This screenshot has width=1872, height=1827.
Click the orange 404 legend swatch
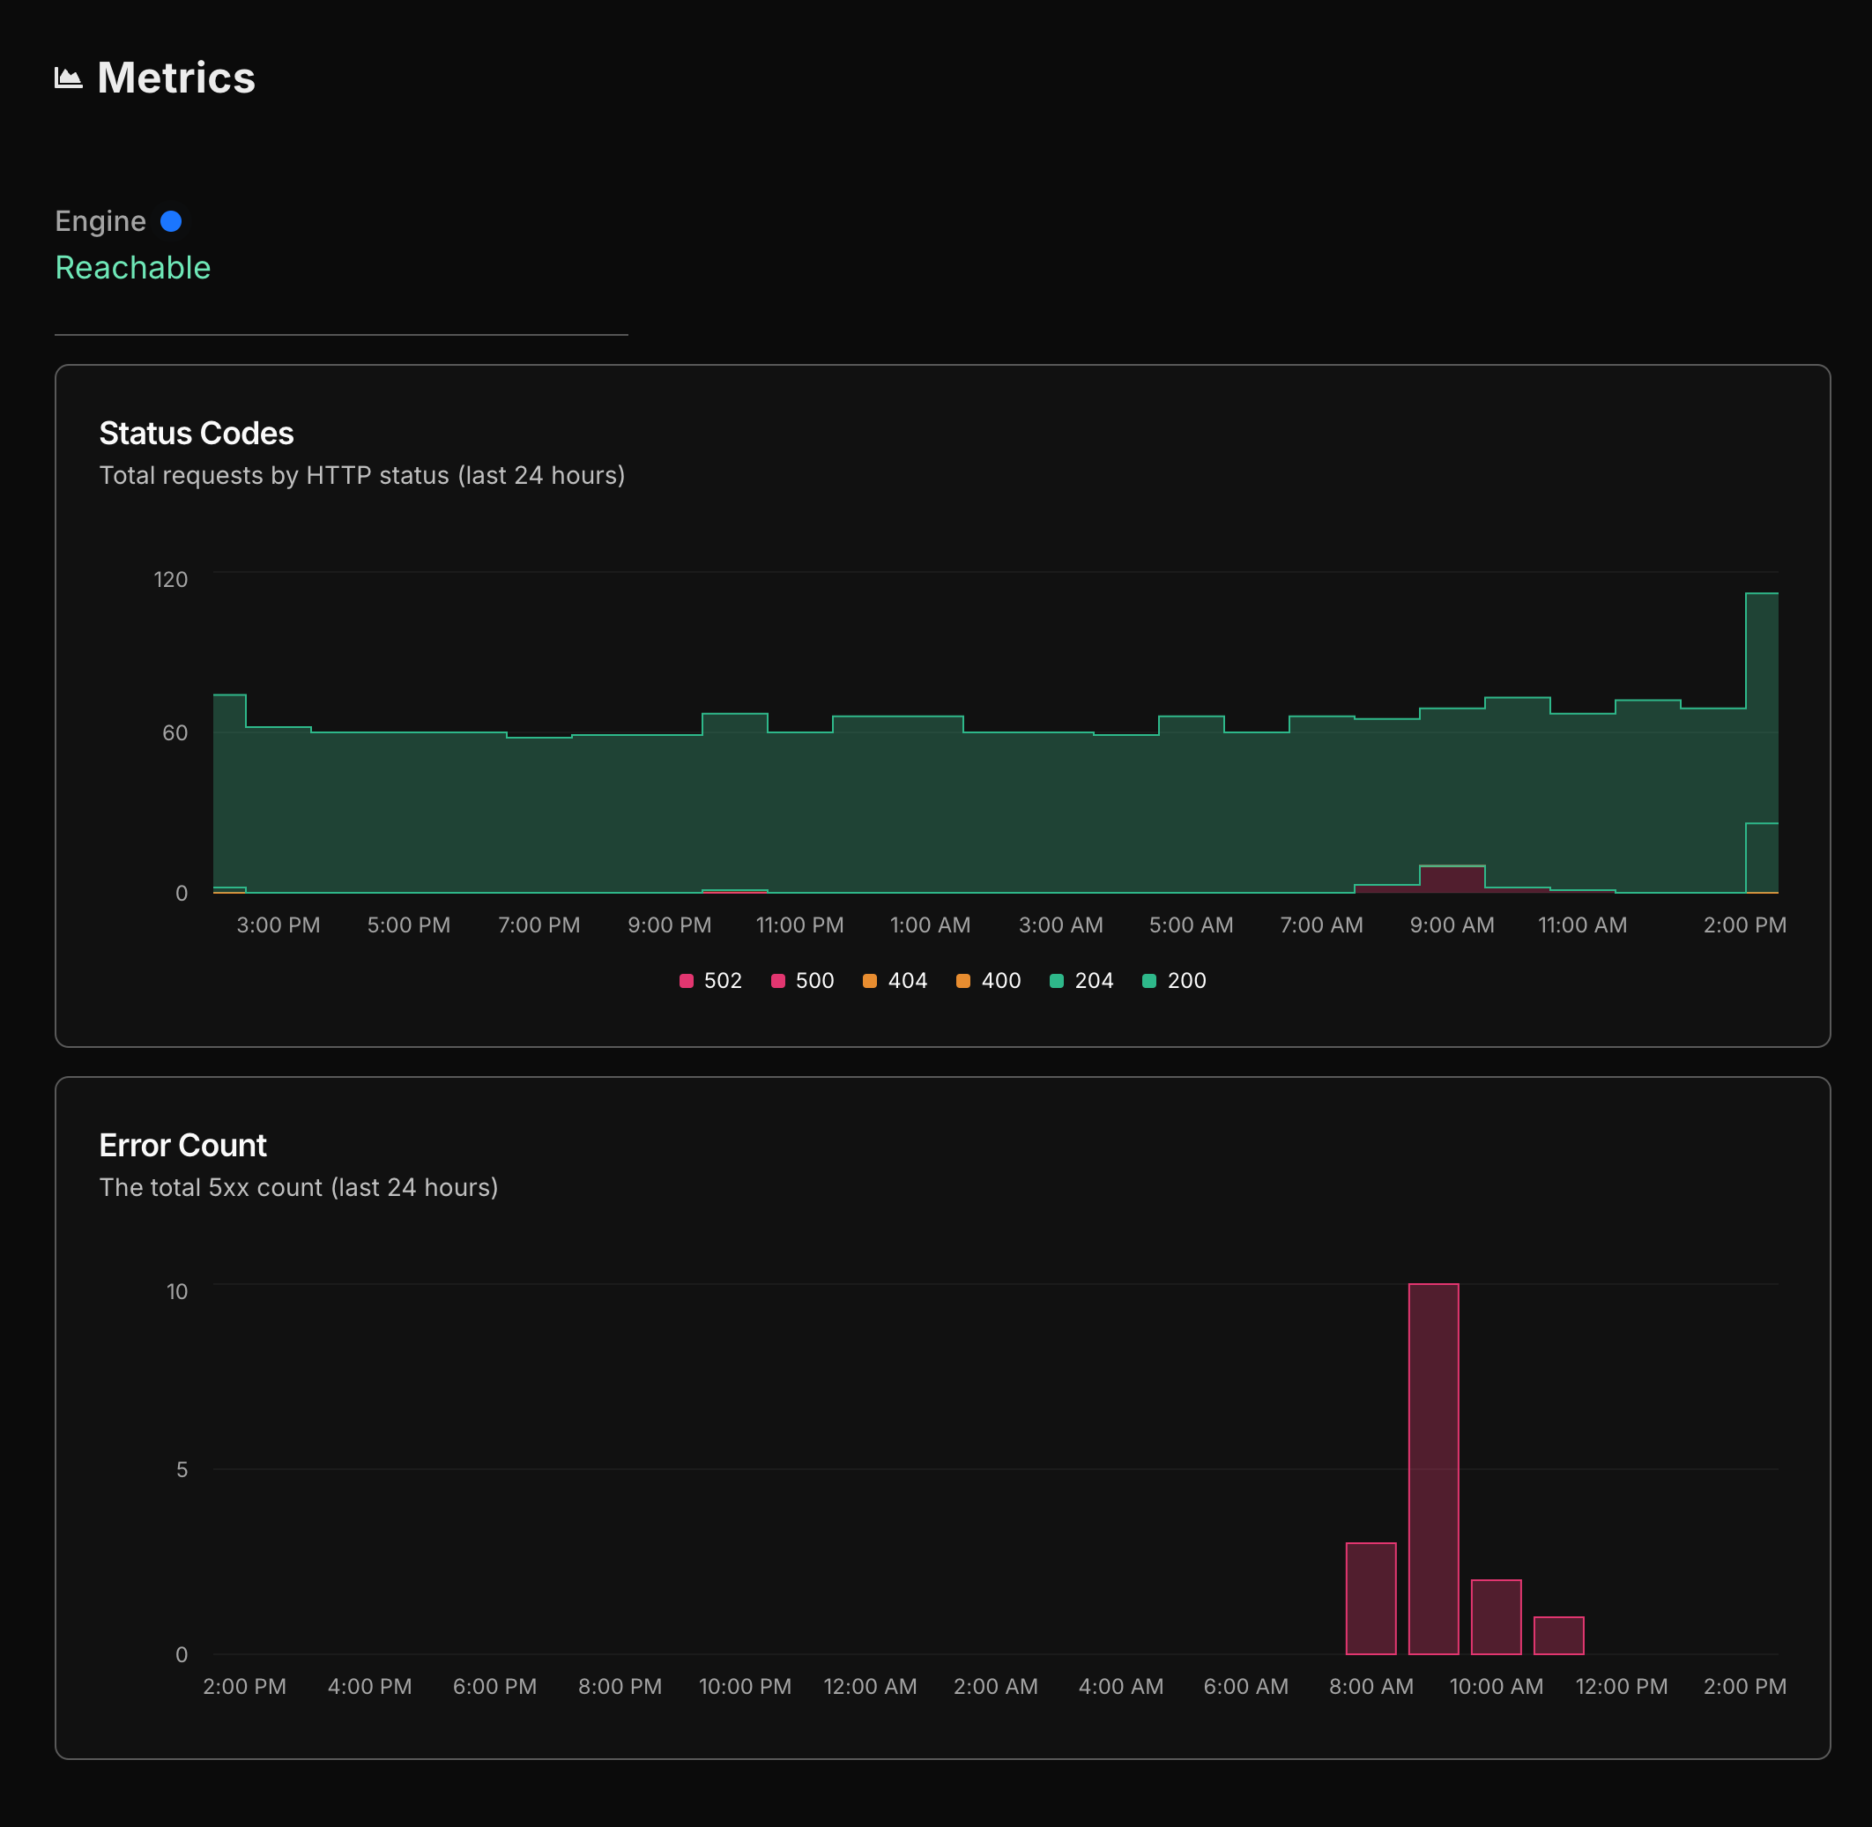[x=869, y=981]
